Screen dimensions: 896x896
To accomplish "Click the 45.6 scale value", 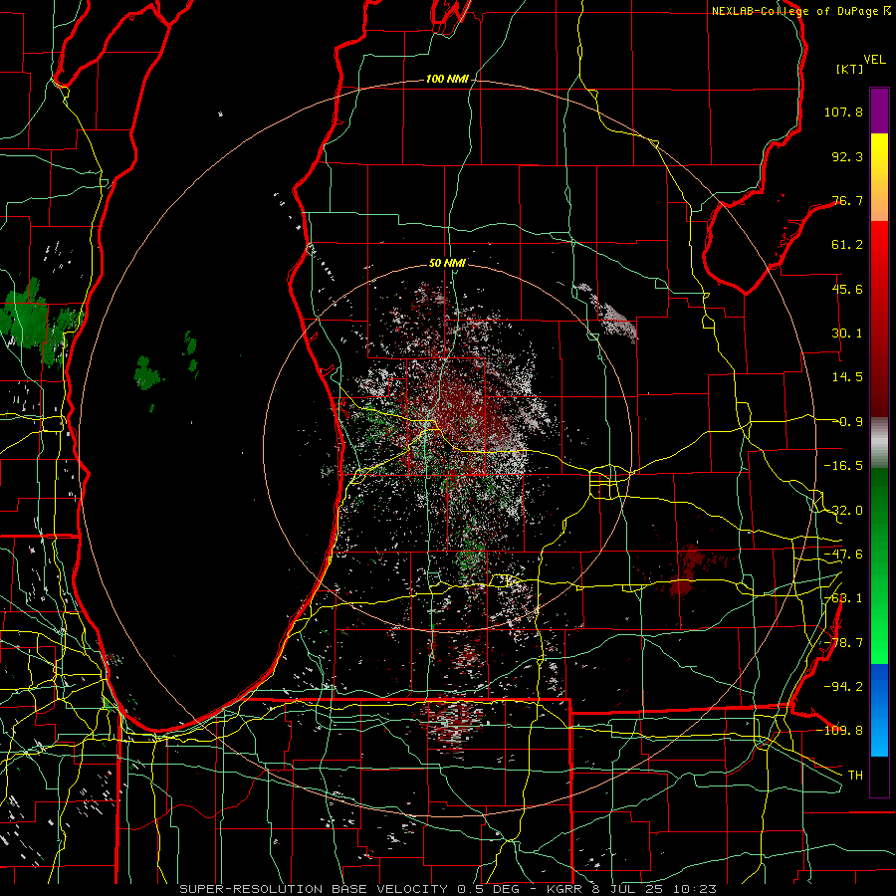I will 847,289.
